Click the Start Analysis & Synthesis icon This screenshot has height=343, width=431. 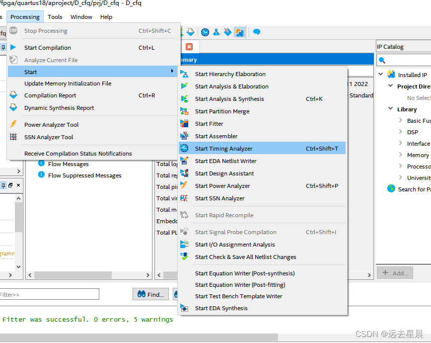[184, 98]
